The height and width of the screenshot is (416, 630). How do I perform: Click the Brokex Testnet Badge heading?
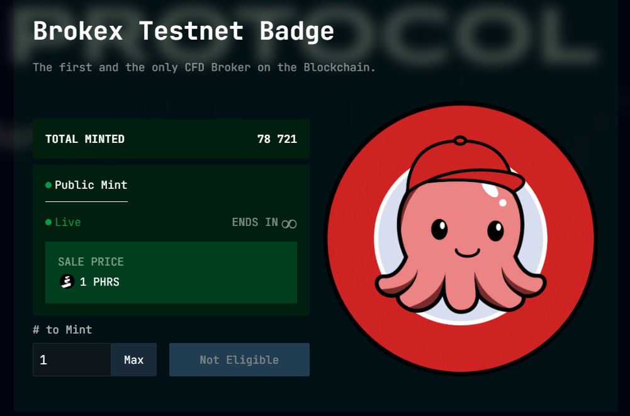tap(184, 31)
